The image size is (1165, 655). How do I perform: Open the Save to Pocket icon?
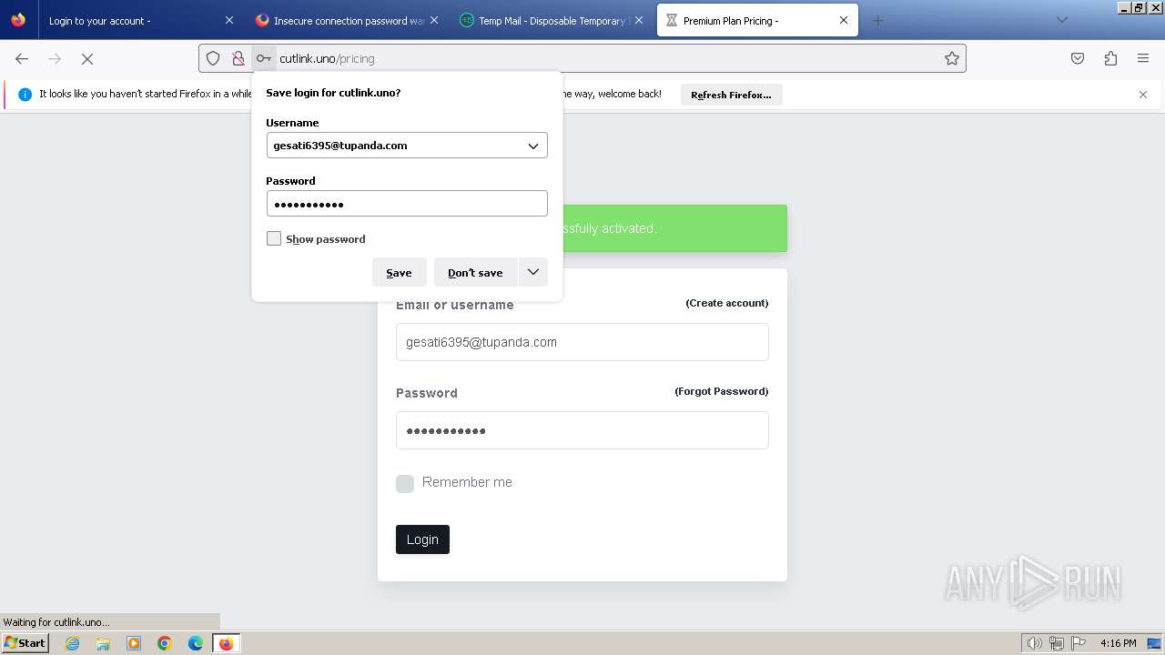(x=1078, y=58)
